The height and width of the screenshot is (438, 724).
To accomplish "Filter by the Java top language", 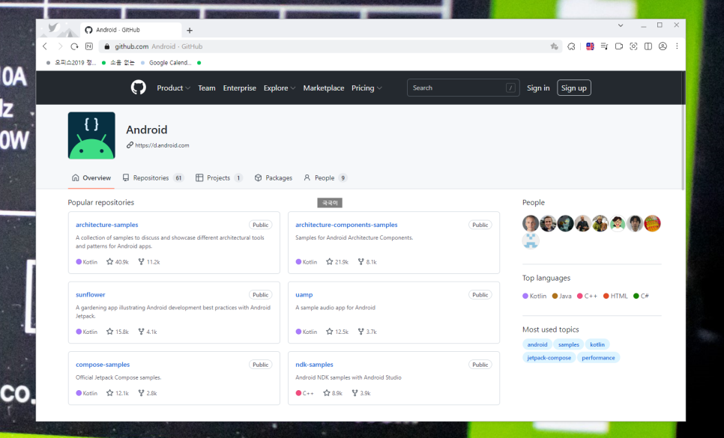I will click(x=562, y=296).
